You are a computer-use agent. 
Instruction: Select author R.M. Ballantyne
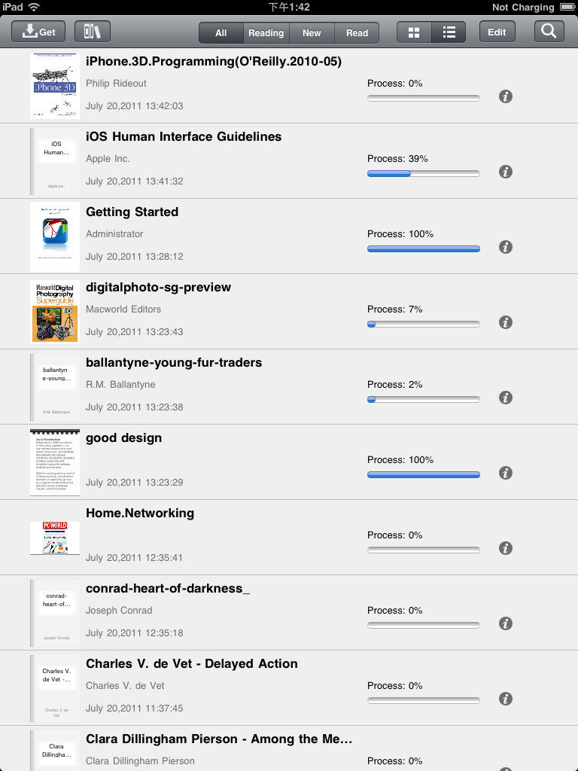(120, 384)
